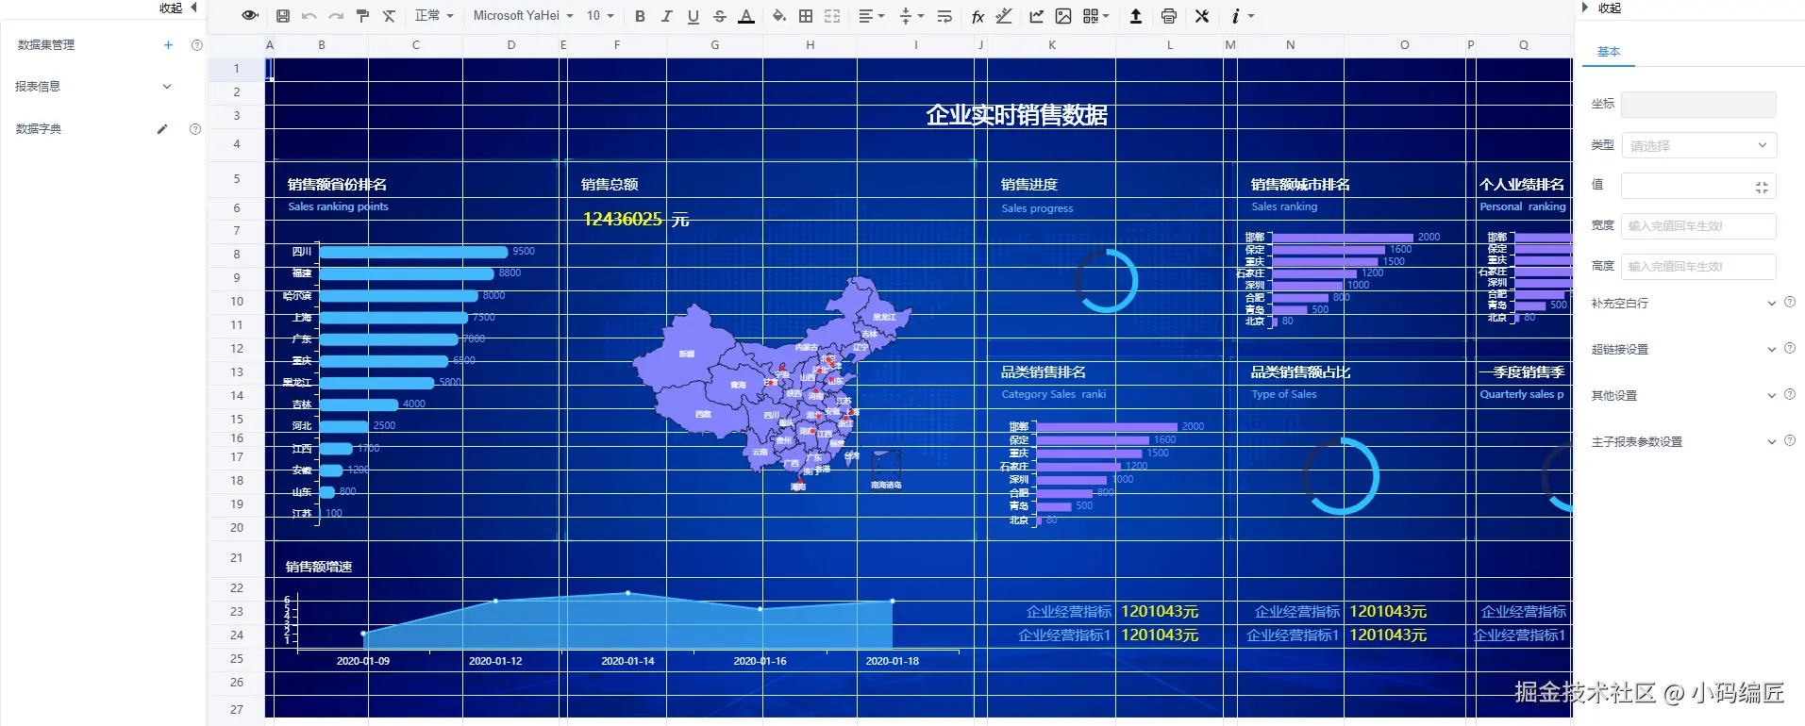Click the merge cells icon
This screenshot has width=1805, height=726.
(x=832, y=16)
